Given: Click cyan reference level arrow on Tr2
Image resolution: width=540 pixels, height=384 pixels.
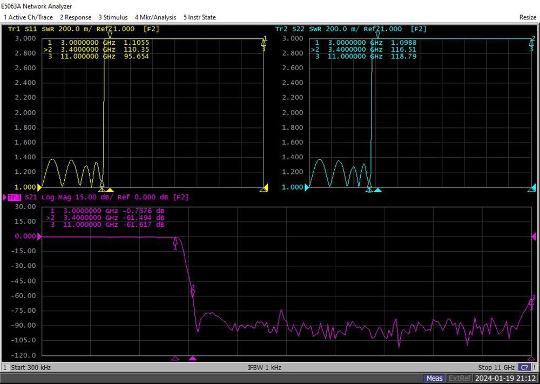Looking at the screenshot, I should click(307, 187).
